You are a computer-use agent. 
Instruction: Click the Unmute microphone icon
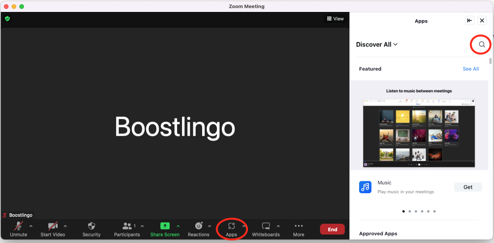click(x=18, y=226)
